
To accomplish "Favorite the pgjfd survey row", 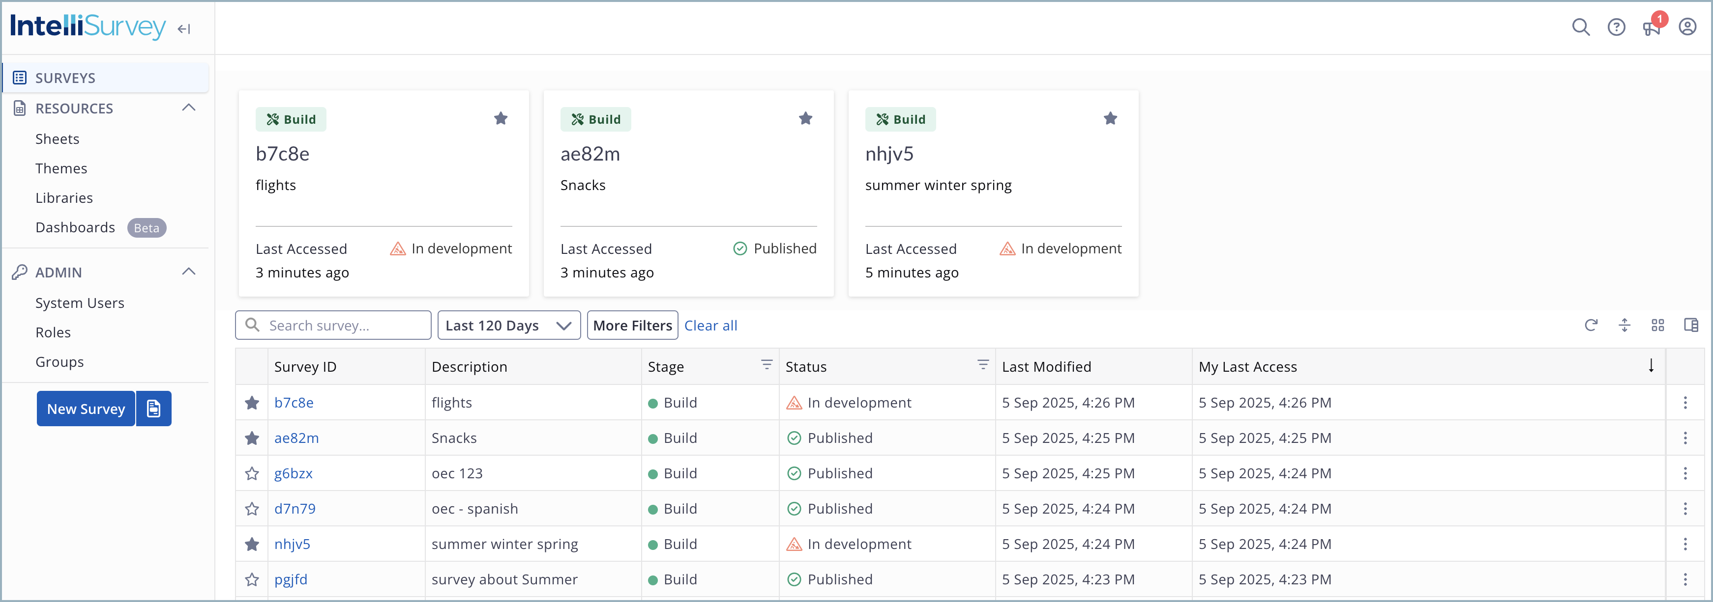I will point(251,579).
